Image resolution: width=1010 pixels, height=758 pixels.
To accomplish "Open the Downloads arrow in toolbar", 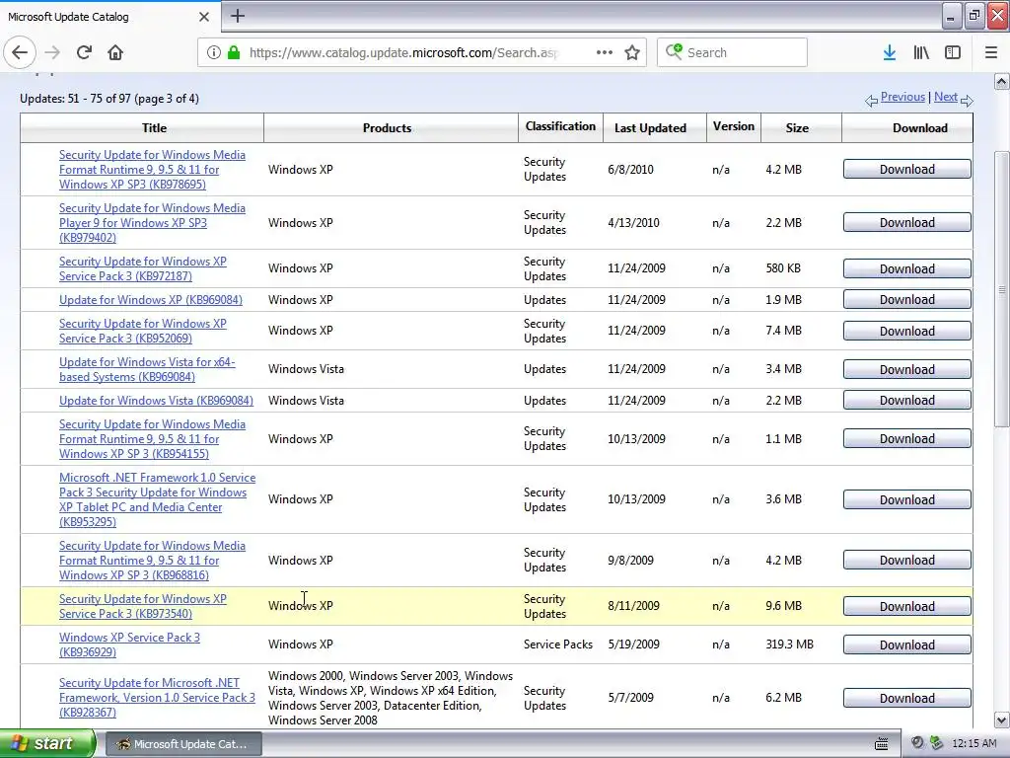I will 890,52.
